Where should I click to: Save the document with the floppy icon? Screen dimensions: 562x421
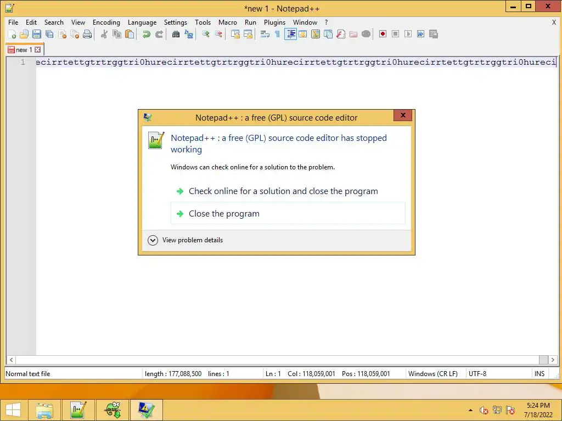coord(37,35)
